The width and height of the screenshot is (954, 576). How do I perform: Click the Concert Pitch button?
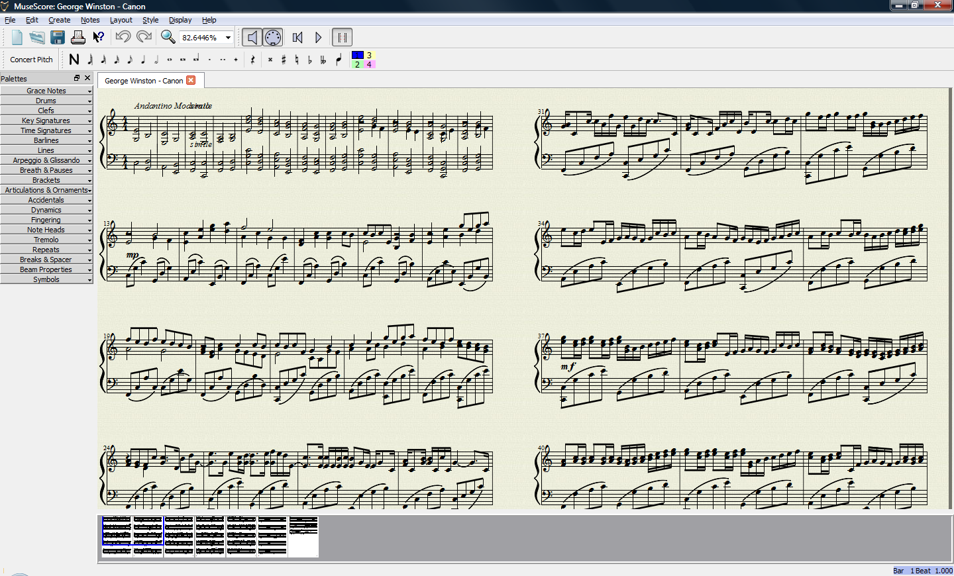click(x=31, y=60)
